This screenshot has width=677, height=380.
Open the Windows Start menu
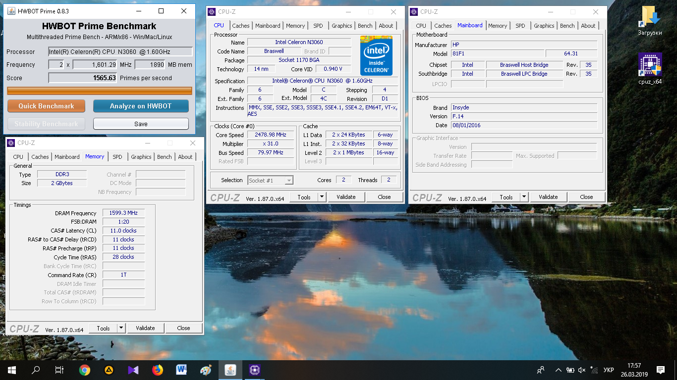[x=12, y=370]
